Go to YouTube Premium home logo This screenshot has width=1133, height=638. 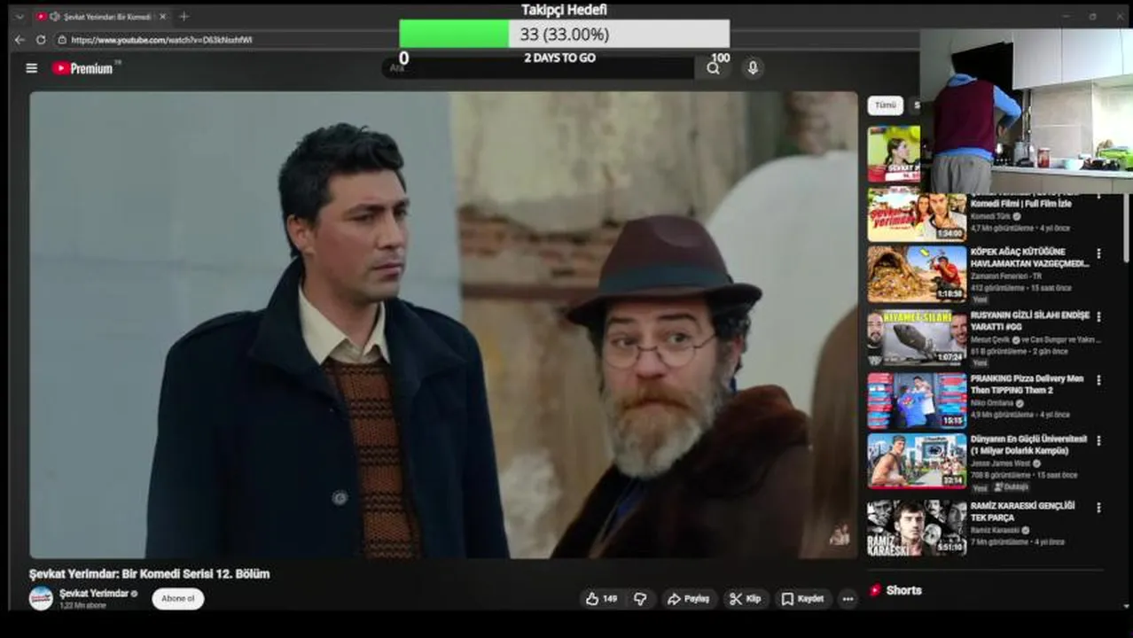[82, 68]
